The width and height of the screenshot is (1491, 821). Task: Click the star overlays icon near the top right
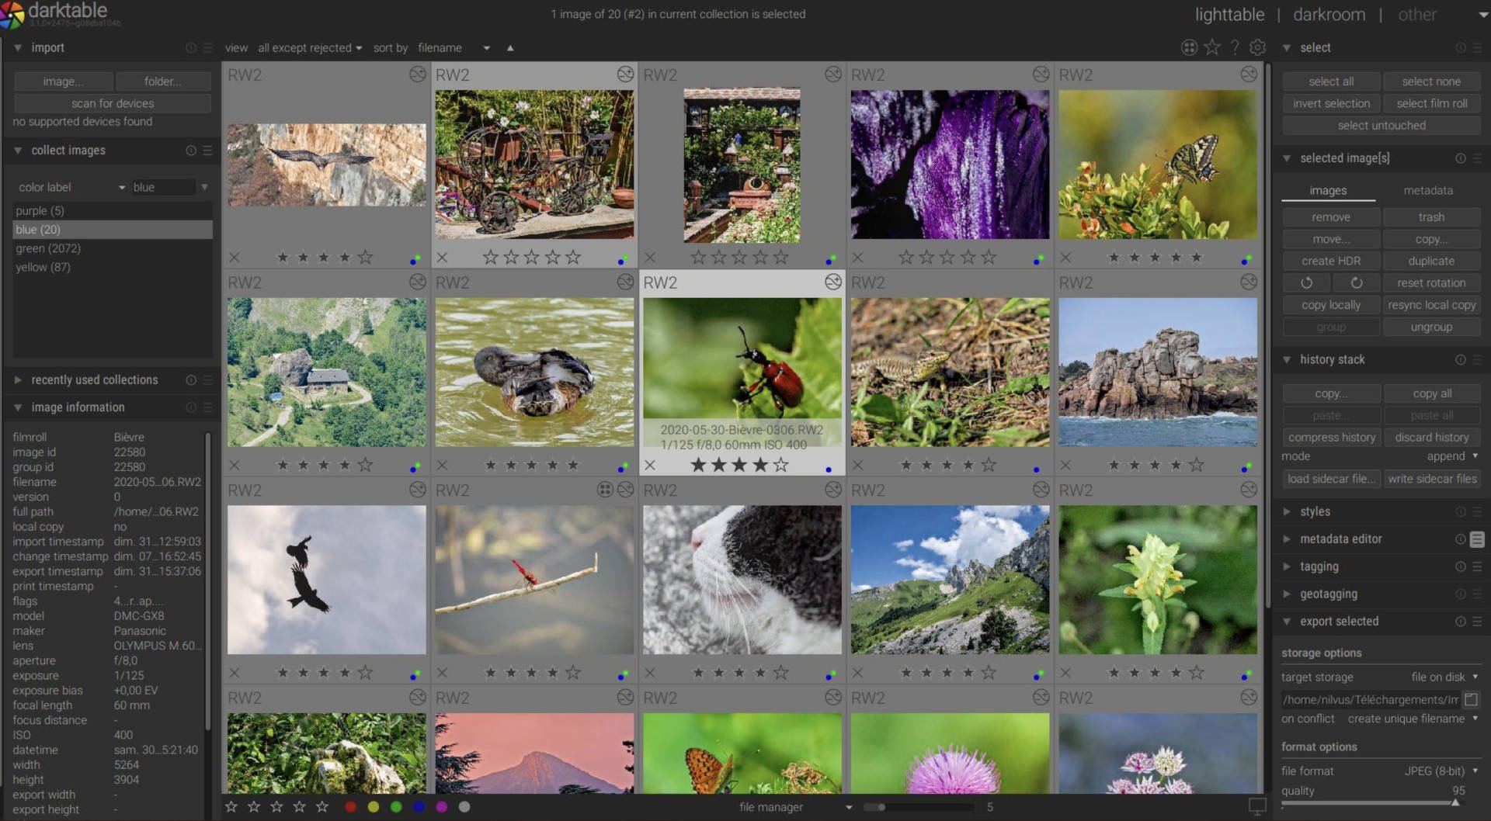pyautogui.click(x=1212, y=47)
